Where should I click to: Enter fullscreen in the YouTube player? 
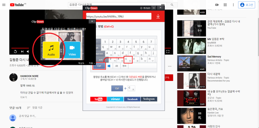168,52
